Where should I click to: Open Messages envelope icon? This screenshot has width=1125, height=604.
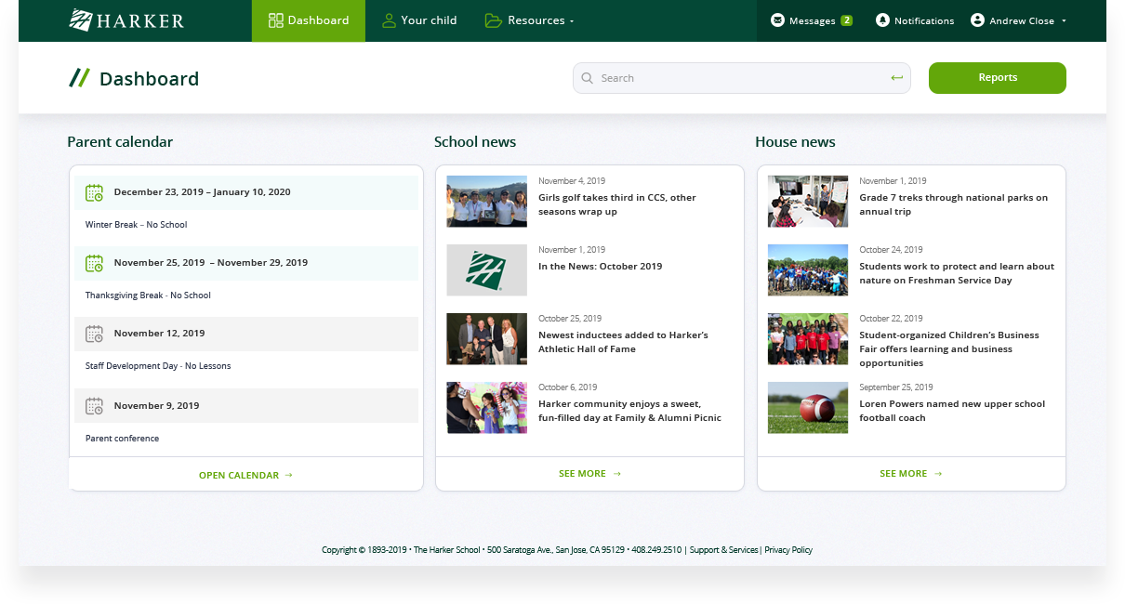(777, 20)
